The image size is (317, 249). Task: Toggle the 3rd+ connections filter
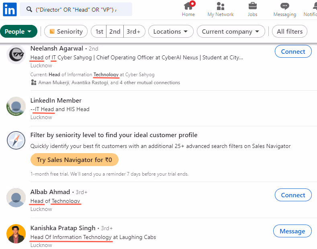[x=134, y=31]
